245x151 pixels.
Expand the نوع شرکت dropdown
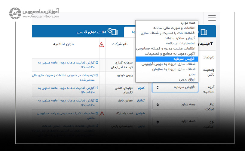pyautogui.click(x=175, y=105)
